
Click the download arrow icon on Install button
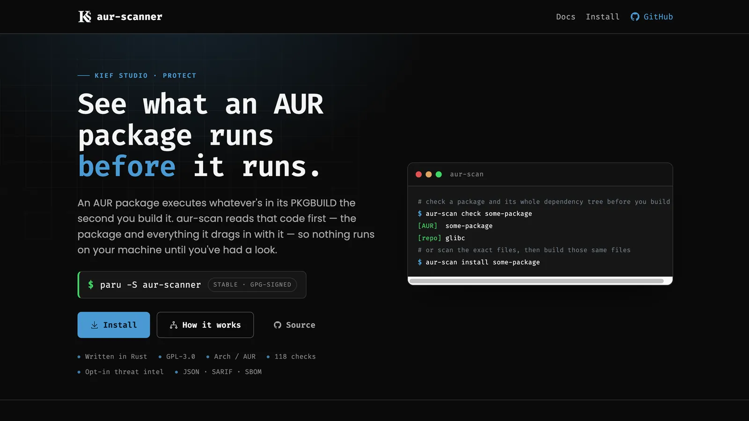pyautogui.click(x=95, y=325)
